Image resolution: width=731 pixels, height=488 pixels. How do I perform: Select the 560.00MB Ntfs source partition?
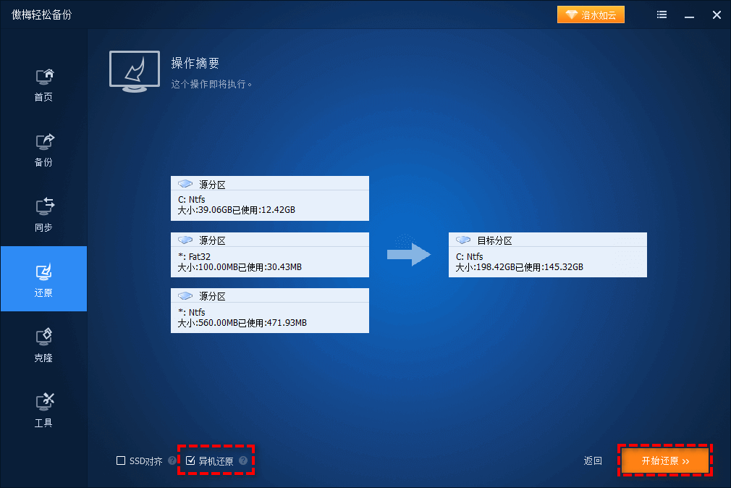(x=269, y=311)
